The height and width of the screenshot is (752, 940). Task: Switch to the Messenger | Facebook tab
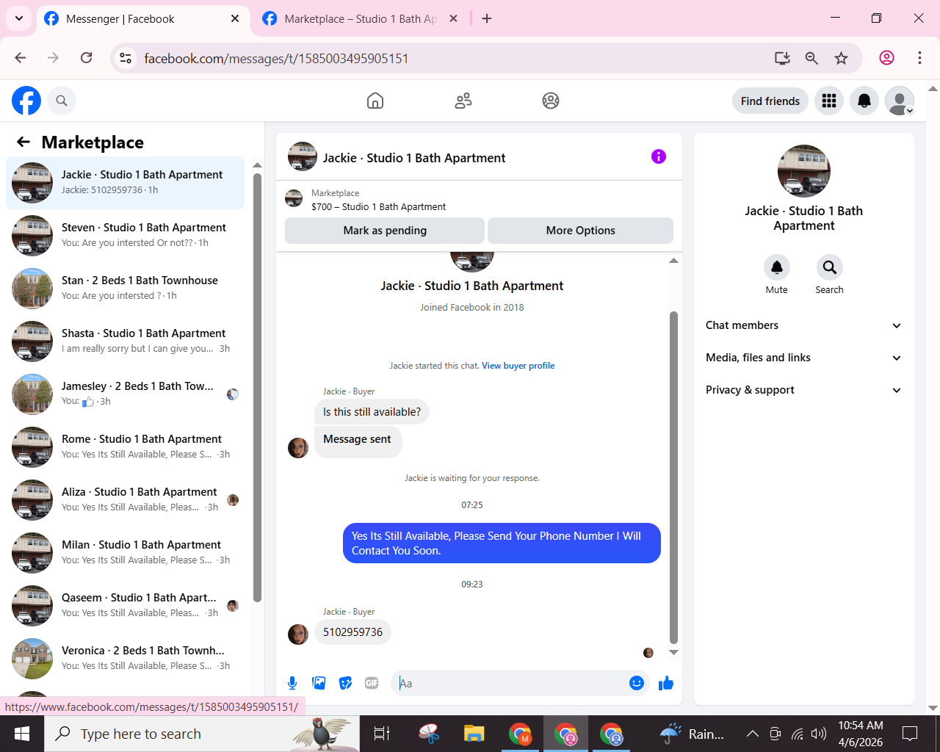pyautogui.click(x=142, y=19)
